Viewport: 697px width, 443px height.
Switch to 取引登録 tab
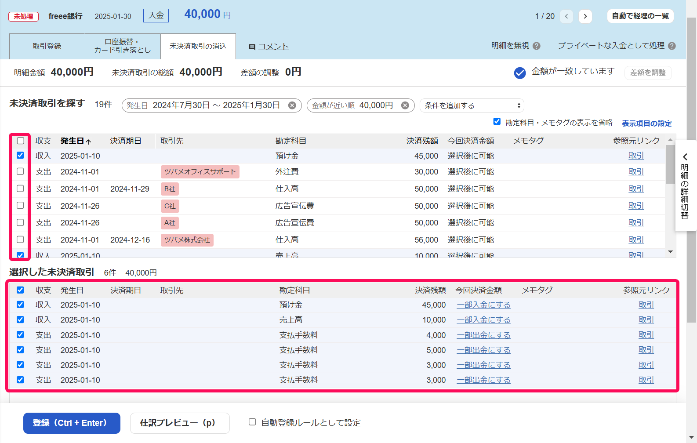pos(47,46)
